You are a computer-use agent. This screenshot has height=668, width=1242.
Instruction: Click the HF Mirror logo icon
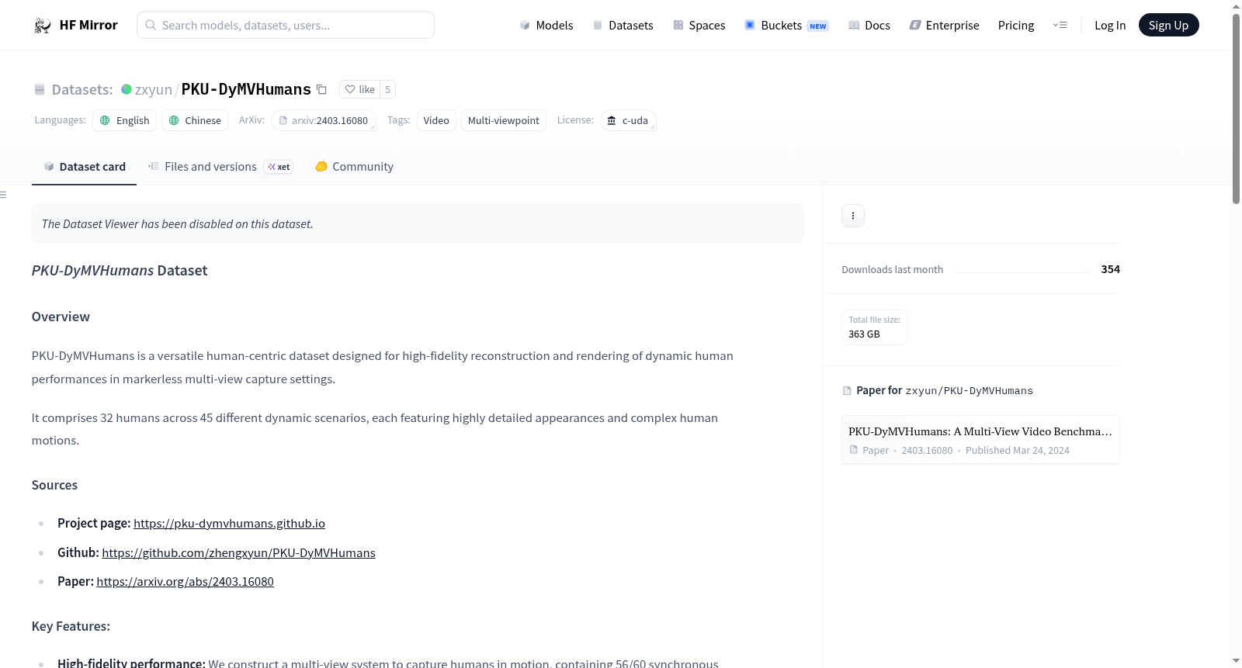pos(43,26)
